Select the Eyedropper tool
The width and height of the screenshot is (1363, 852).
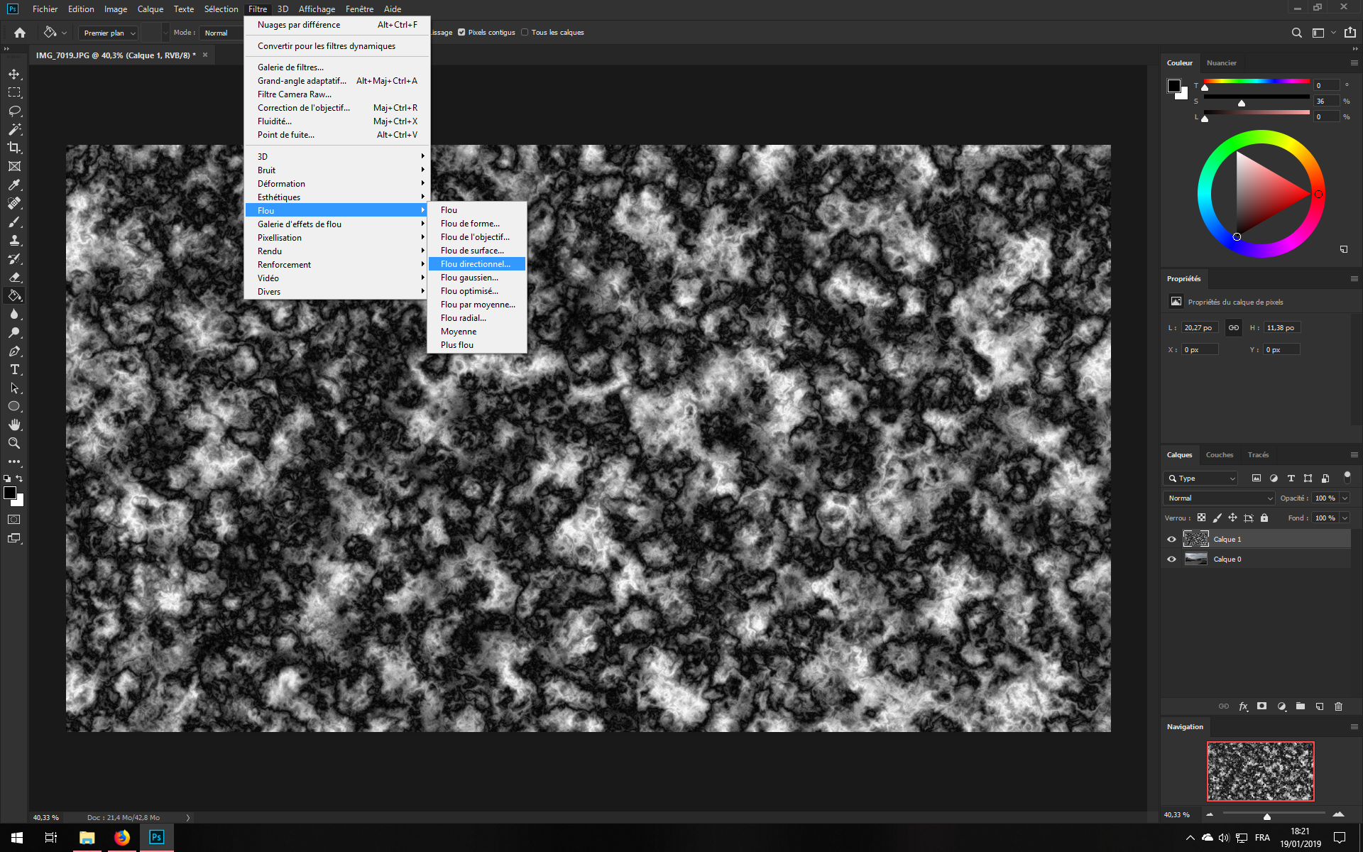click(14, 185)
